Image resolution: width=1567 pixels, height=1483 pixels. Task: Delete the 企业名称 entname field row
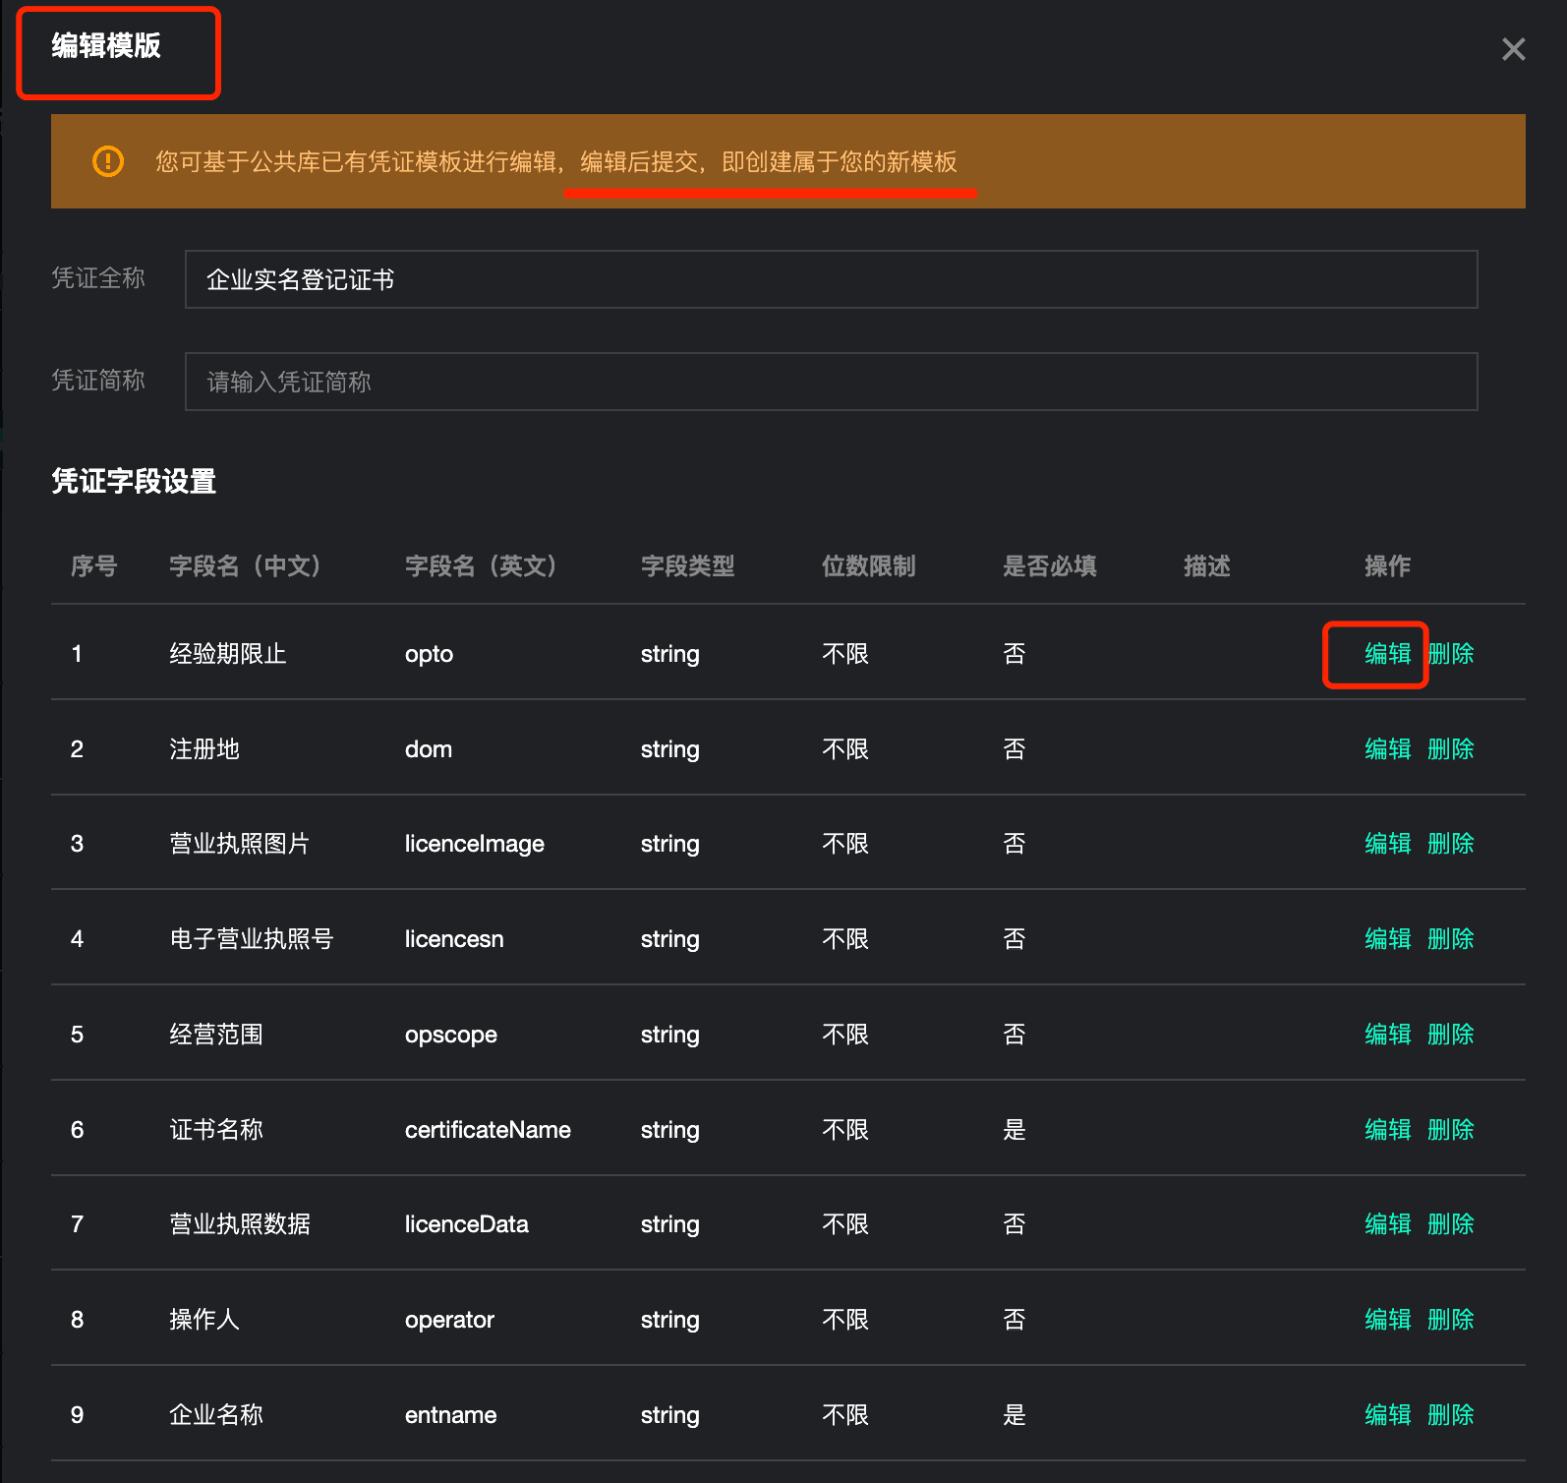pyautogui.click(x=1451, y=1415)
